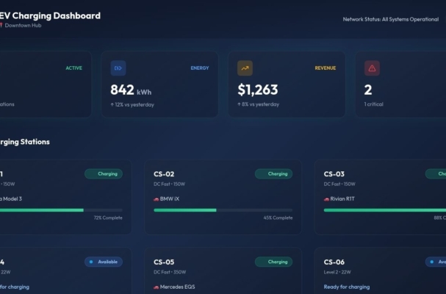Click DC Fast 150W under CS-02
Image resolution: width=446 pixels, height=294 pixels.
click(x=169, y=184)
